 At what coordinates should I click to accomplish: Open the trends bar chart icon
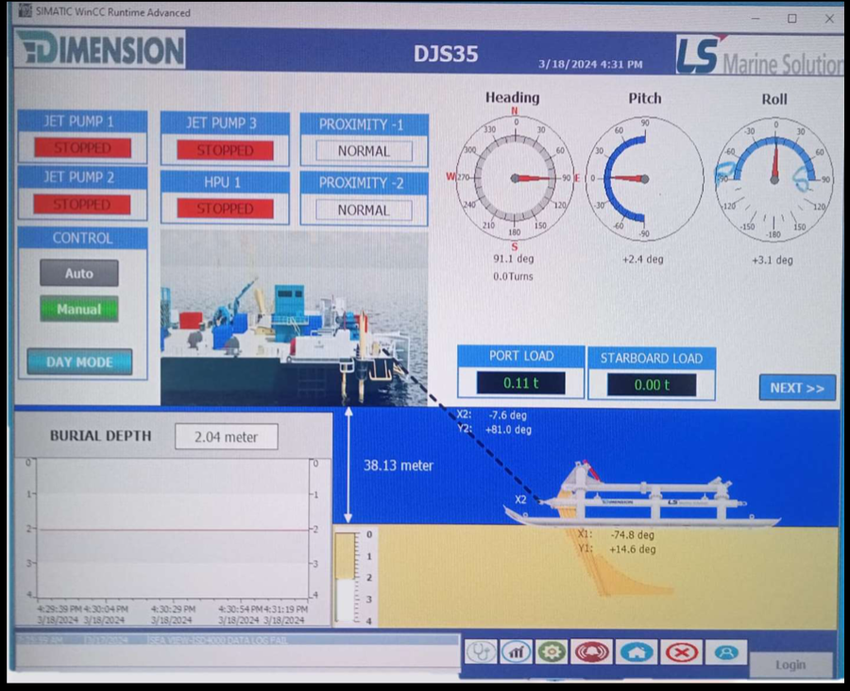pyautogui.click(x=516, y=651)
